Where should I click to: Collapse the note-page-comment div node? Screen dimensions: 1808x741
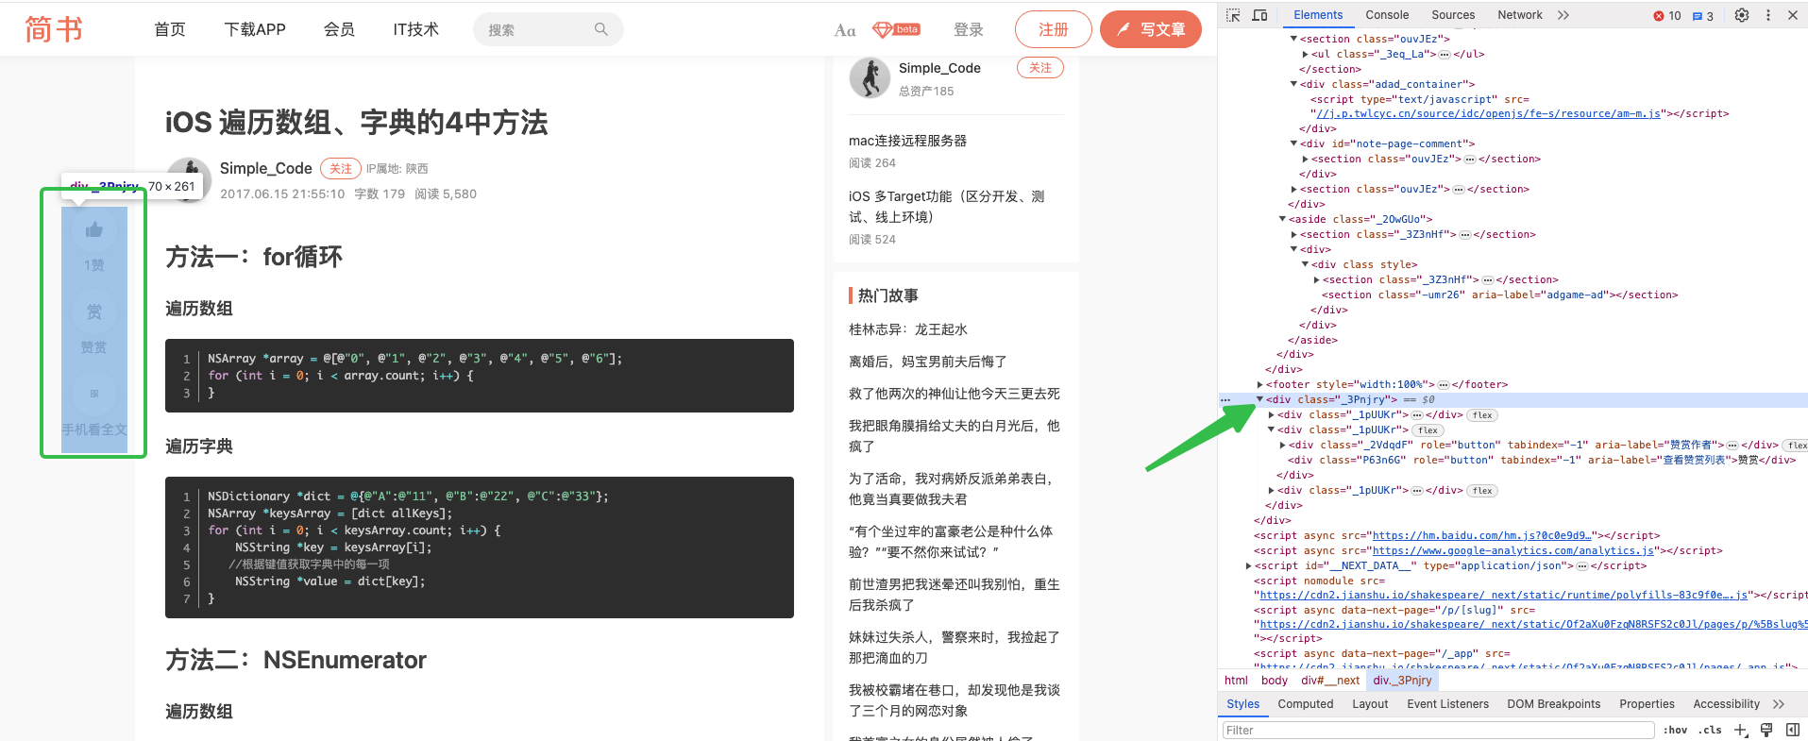pyautogui.click(x=1293, y=143)
